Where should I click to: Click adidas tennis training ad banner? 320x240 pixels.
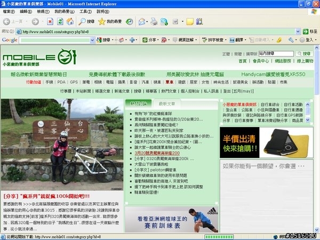(x=171, y=220)
